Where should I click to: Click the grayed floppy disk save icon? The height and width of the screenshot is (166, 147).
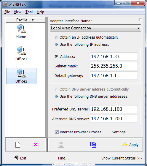pos(61,145)
